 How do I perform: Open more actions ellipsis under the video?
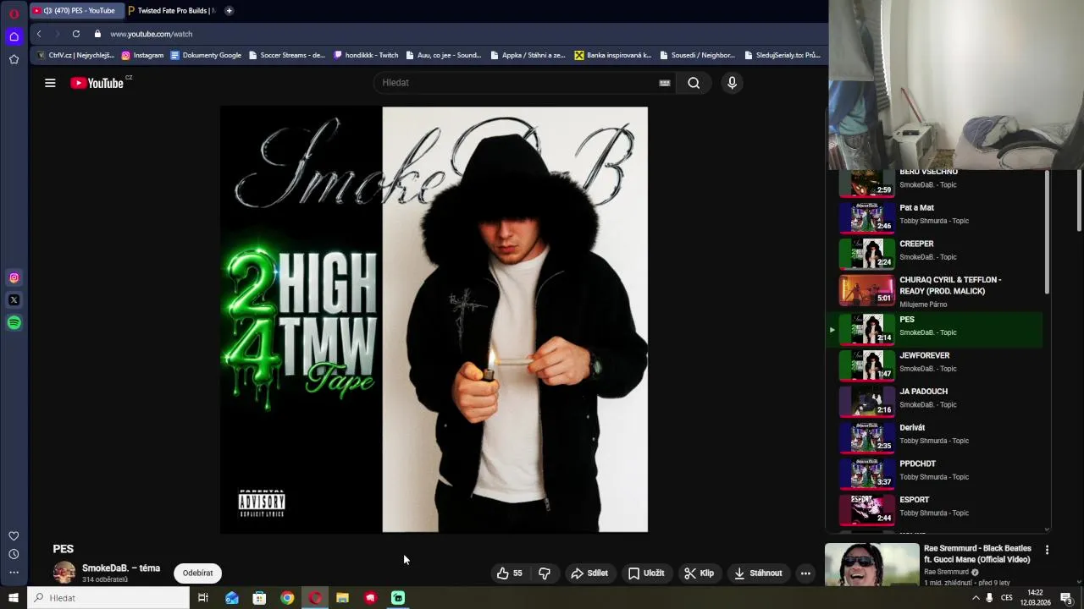click(805, 573)
